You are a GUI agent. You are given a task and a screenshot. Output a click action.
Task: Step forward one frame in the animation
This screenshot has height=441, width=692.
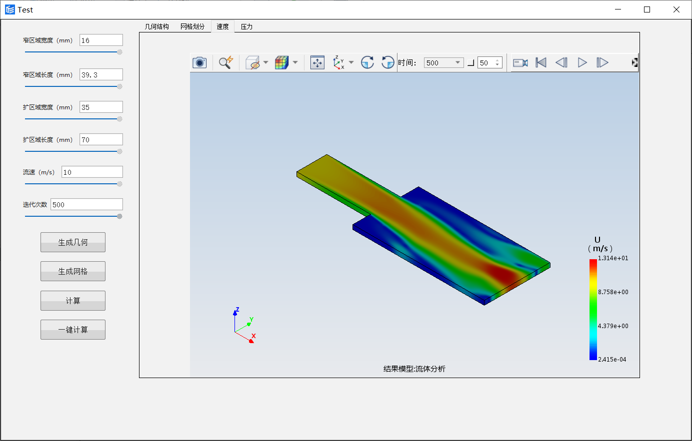click(602, 62)
